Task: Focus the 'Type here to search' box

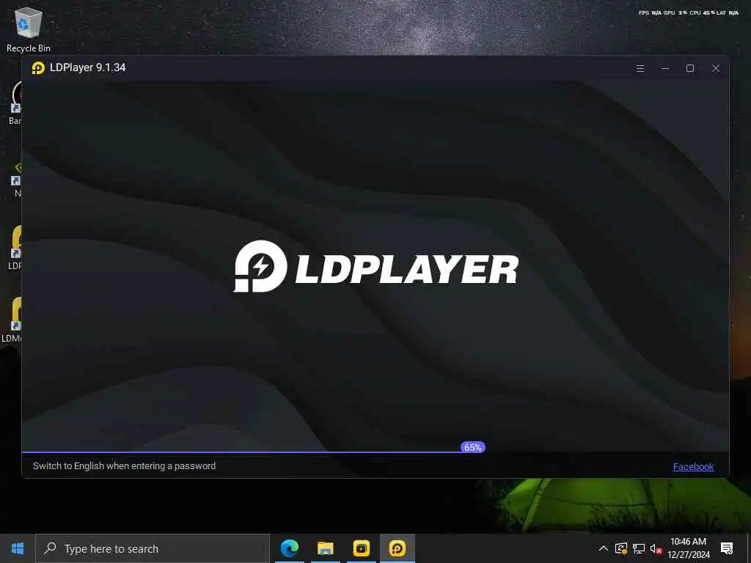Action: tap(153, 548)
